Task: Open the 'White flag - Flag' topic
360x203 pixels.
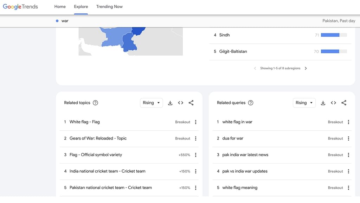Action: pos(84,122)
